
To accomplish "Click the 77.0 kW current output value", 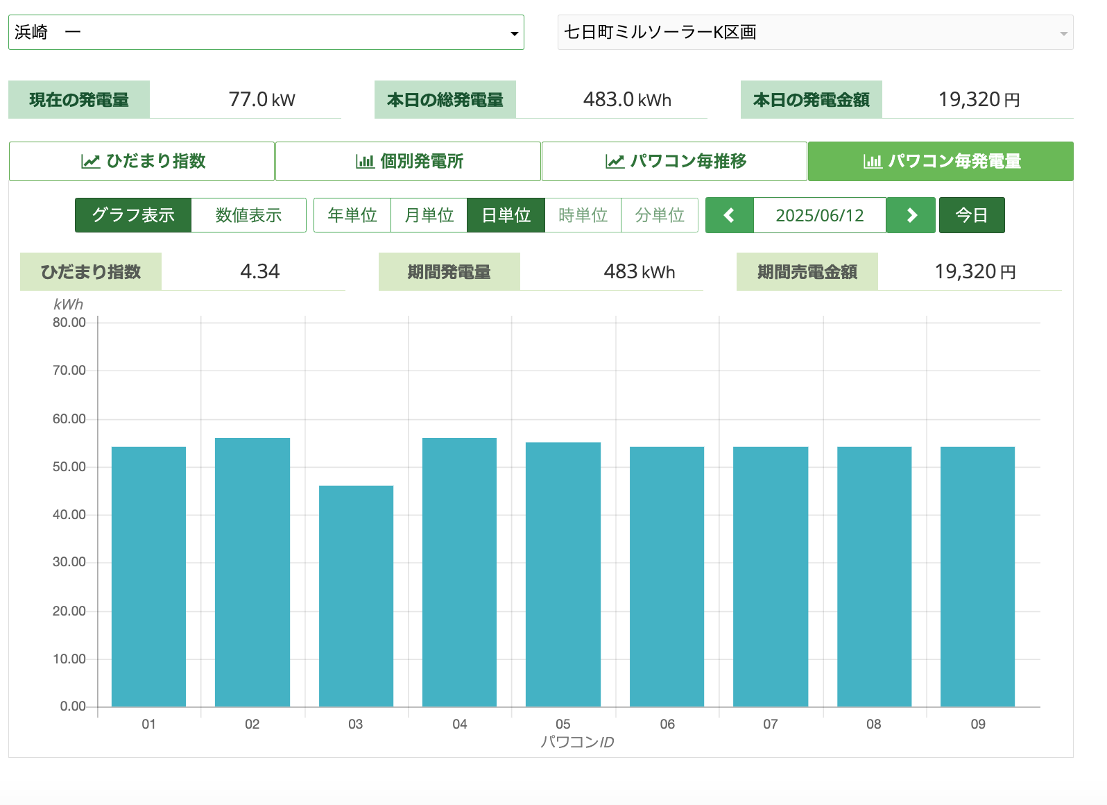I will 262,100.
